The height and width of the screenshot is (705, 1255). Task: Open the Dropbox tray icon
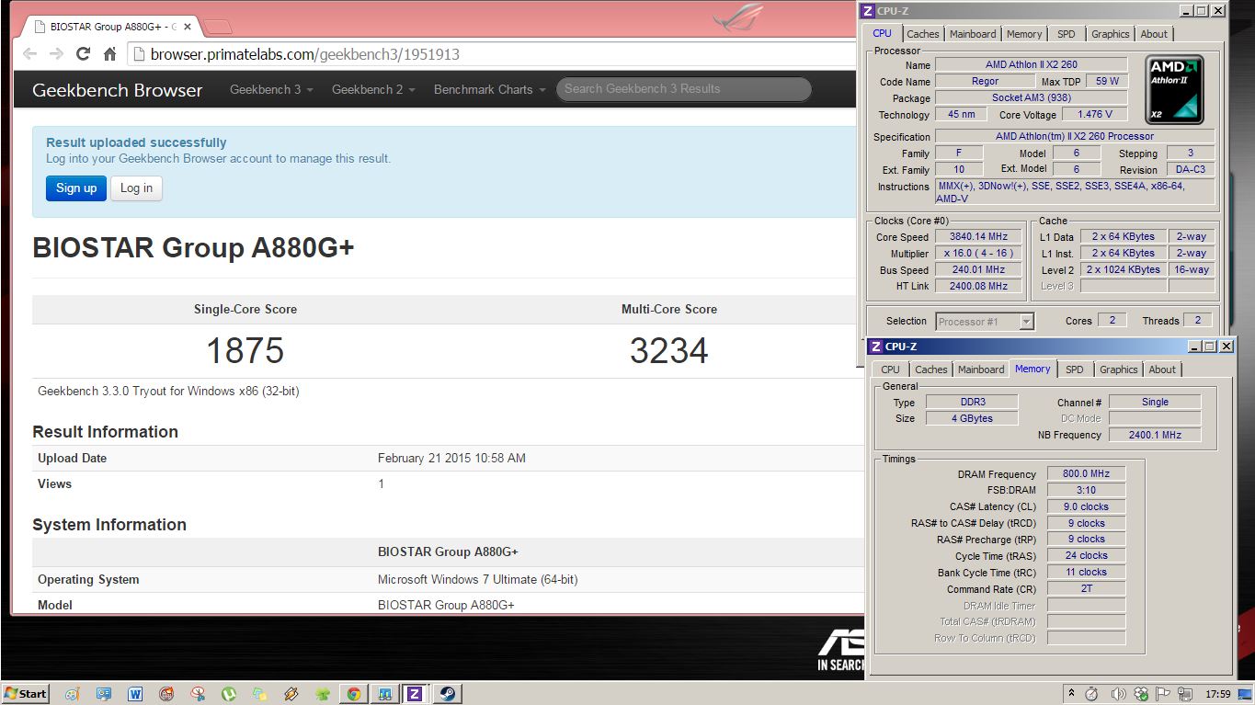(x=1140, y=694)
